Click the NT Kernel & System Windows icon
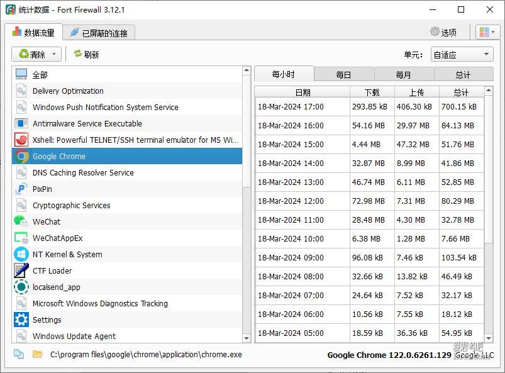The width and height of the screenshot is (505, 373). pyautogui.click(x=21, y=255)
